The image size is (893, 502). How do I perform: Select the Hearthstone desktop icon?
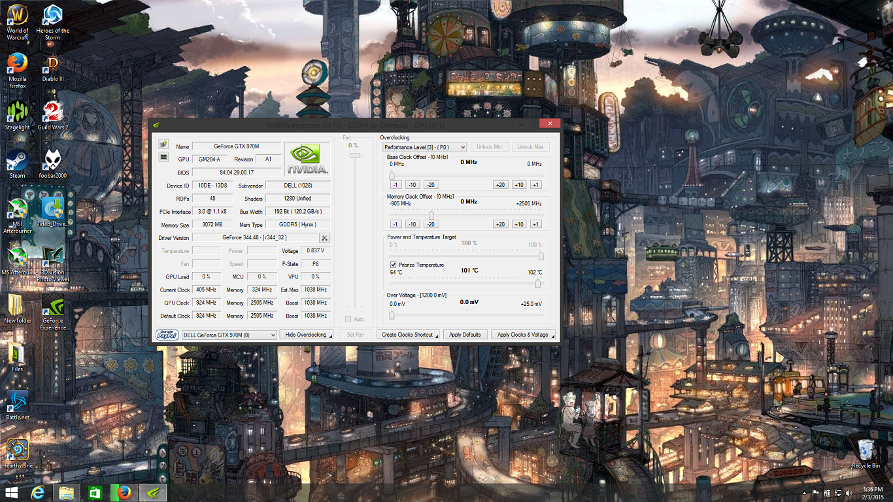coord(18,454)
